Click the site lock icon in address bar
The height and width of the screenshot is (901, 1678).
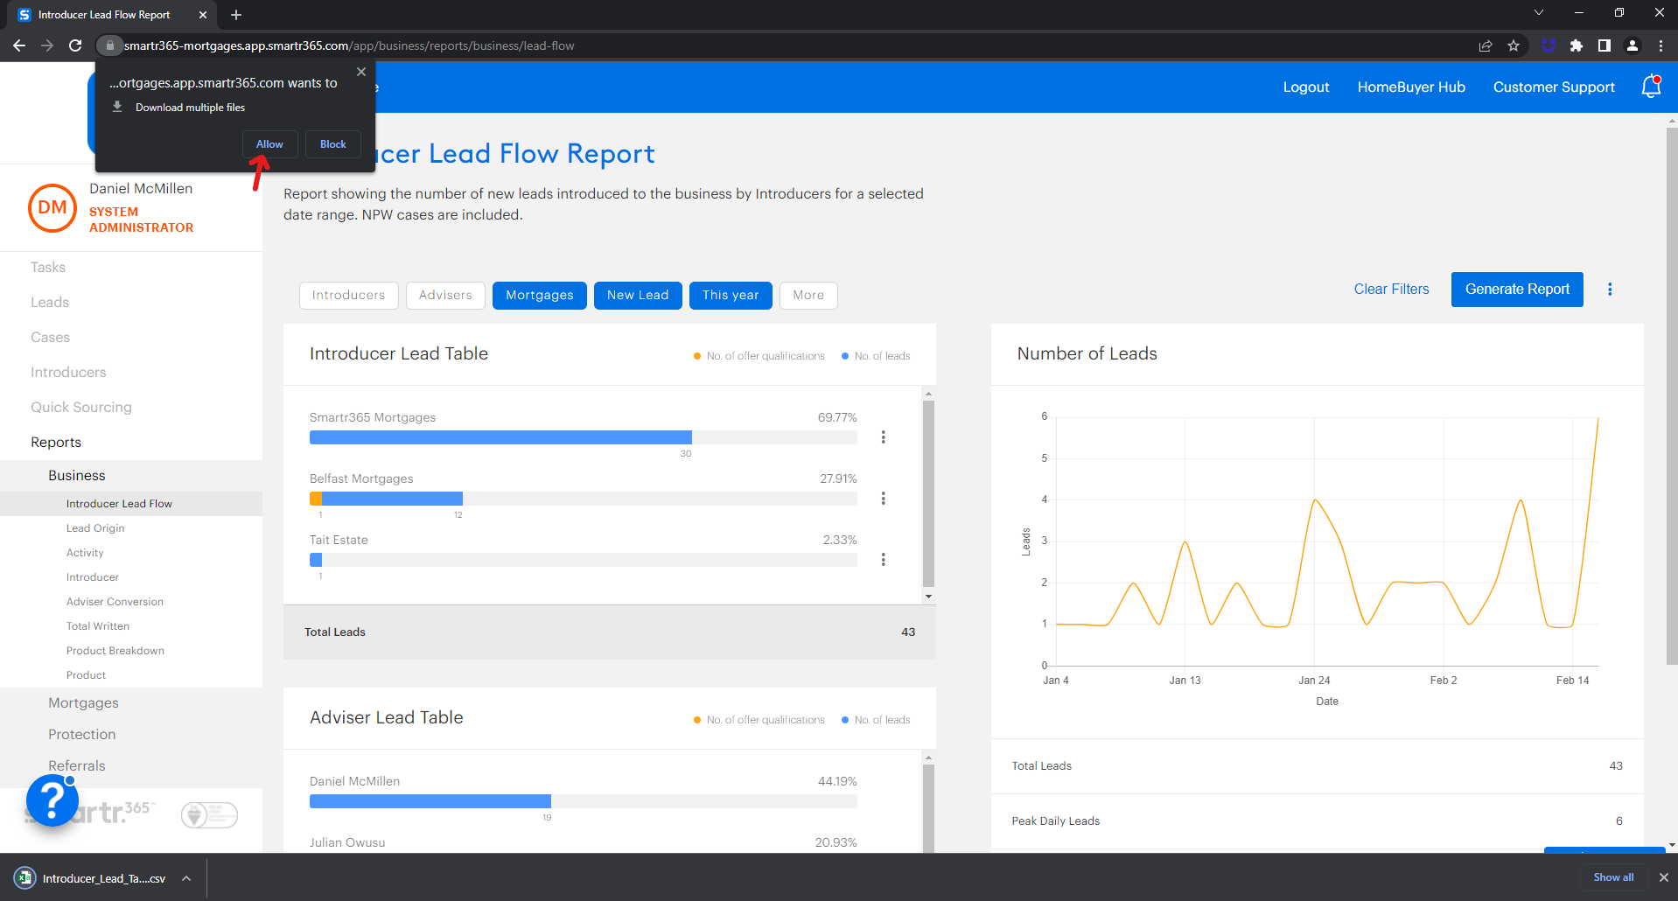pos(109,45)
